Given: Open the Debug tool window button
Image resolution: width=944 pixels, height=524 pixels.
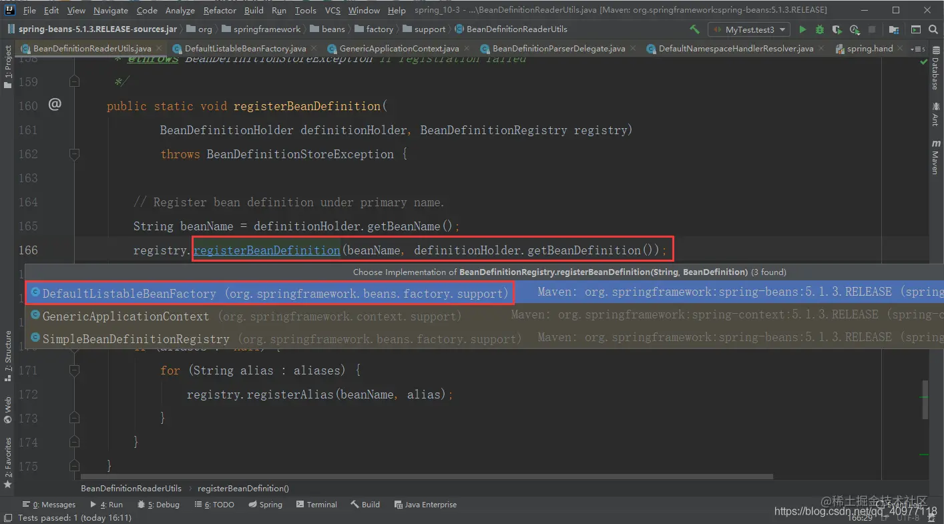Looking at the screenshot, I should pos(158,505).
